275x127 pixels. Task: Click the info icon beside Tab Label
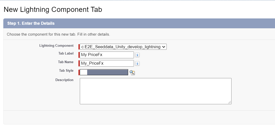(x=137, y=55)
